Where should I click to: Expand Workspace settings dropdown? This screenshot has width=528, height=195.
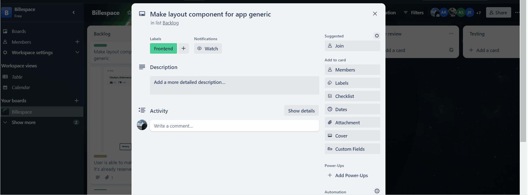tap(77, 52)
